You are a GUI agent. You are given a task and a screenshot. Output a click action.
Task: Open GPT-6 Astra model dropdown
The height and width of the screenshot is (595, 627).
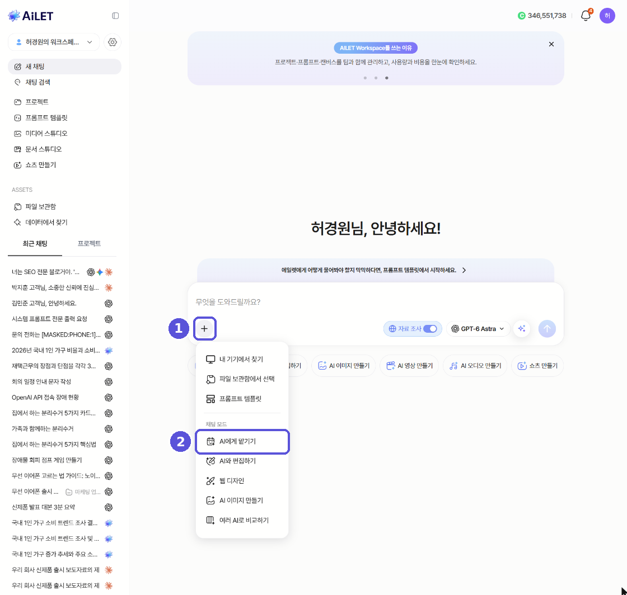click(x=478, y=329)
